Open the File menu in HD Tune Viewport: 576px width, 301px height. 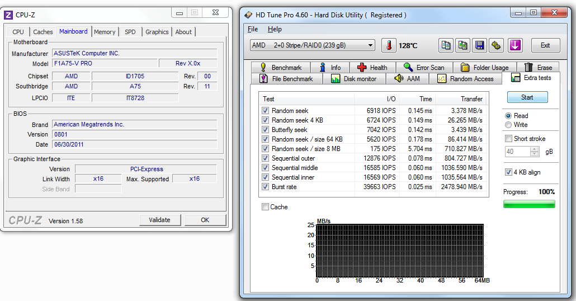tap(253, 29)
